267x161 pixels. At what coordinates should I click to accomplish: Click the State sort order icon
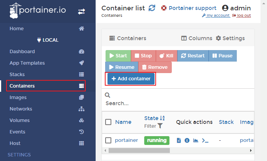pyautogui.click(x=162, y=118)
